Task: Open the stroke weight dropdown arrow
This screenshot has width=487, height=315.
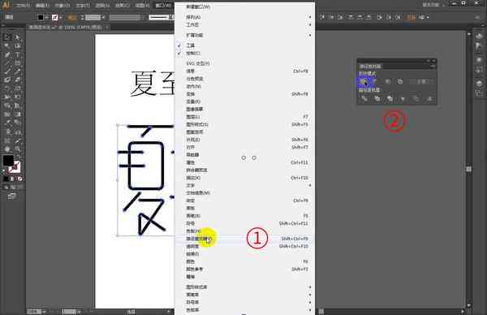Action: point(103,17)
